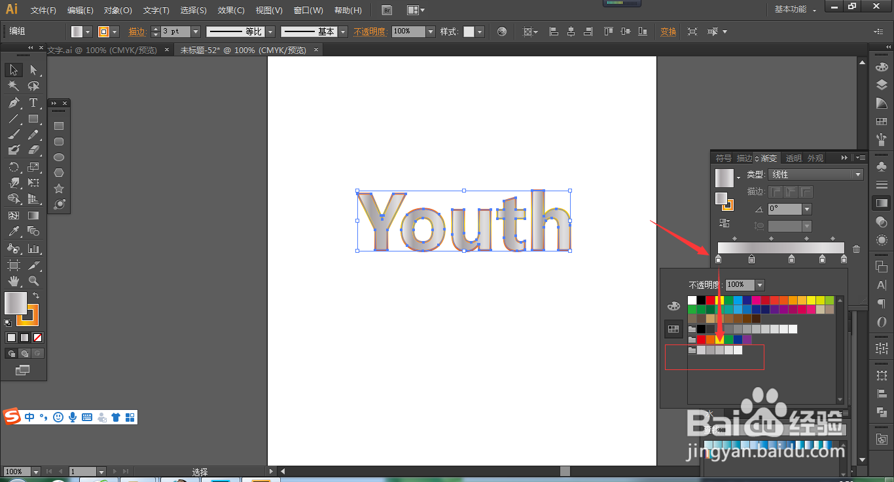Open the 基本功能 workspace switcher
Image resolution: width=894 pixels, height=482 pixels.
795,10
